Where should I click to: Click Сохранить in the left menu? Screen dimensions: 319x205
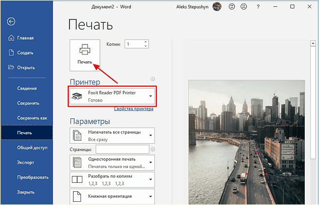click(28, 103)
